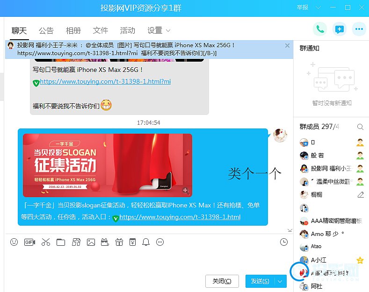
Task: Open the 活动 tab
Action: pos(128,30)
